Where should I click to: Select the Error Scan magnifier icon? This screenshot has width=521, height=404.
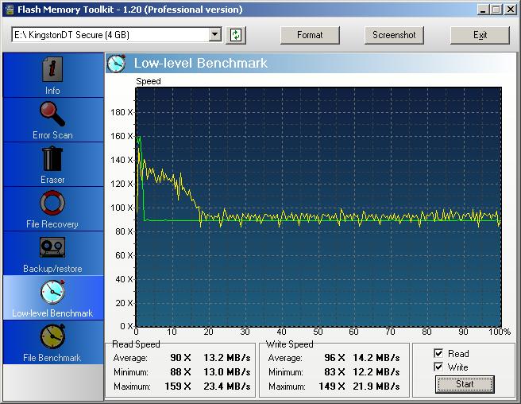pyautogui.click(x=52, y=115)
